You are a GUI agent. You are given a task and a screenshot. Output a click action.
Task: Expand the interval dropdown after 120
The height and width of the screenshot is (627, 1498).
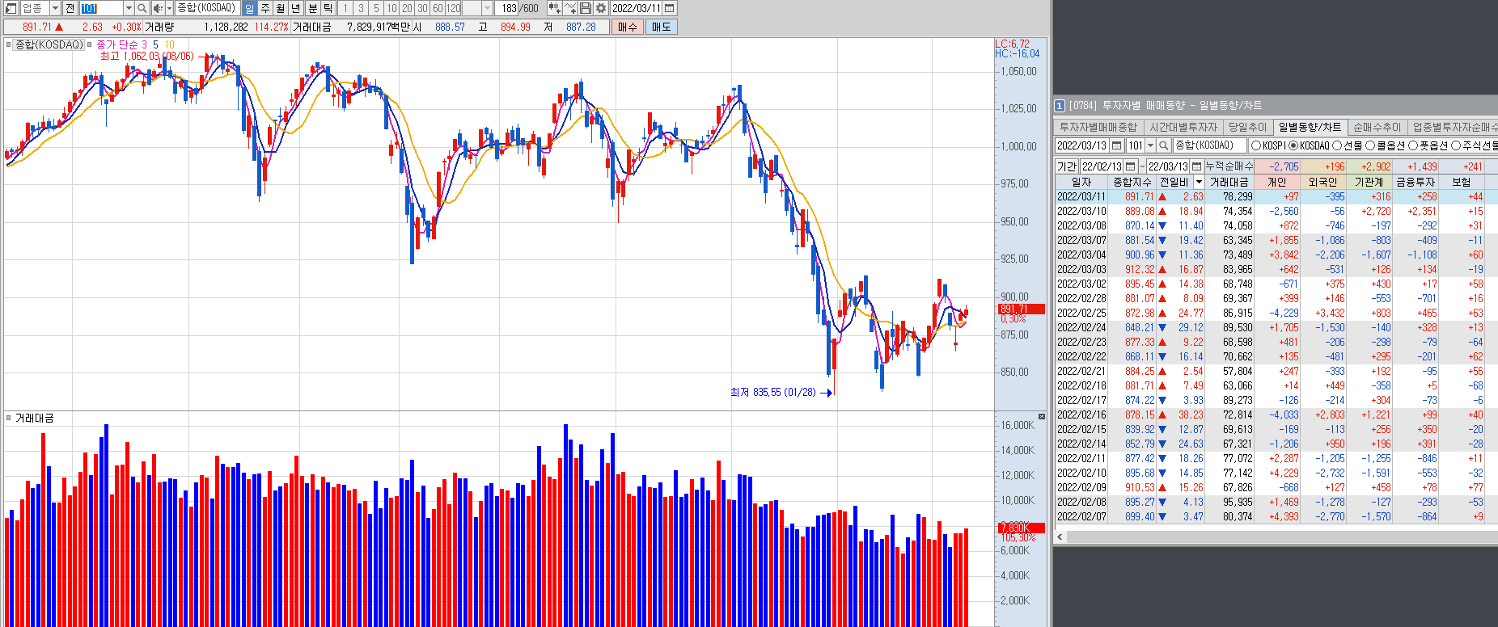[x=487, y=8]
